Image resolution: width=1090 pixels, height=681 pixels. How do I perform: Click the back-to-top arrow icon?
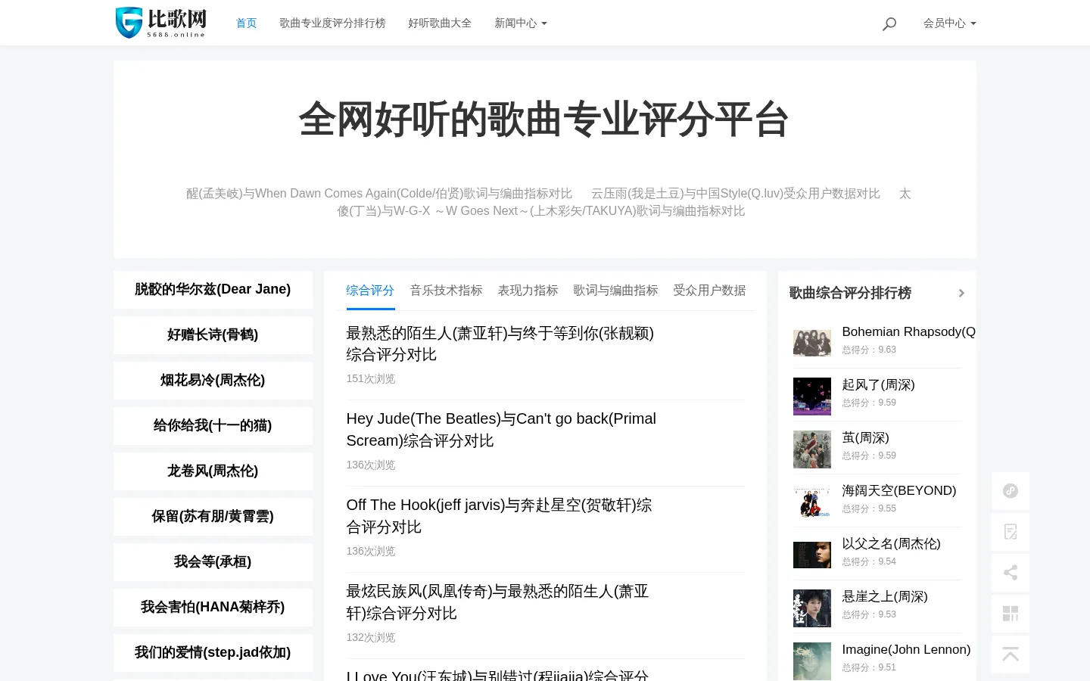tap(1011, 655)
